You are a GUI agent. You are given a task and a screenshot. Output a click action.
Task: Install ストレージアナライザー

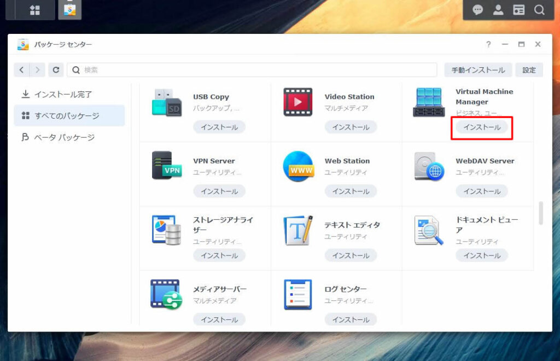219,255
